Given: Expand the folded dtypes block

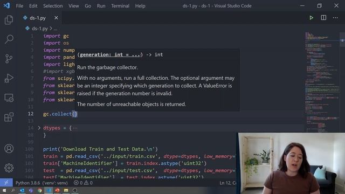Looking at the screenshot, I should pyautogui.click(x=39, y=128).
